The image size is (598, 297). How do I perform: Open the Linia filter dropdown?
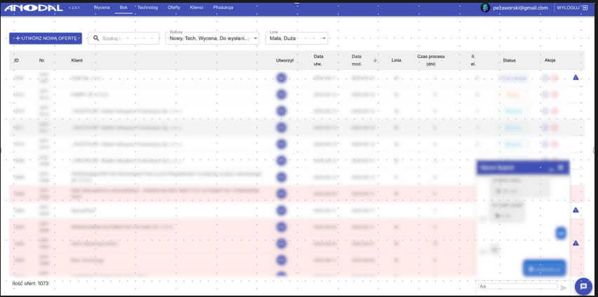pyautogui.click(x=297, y=38)
